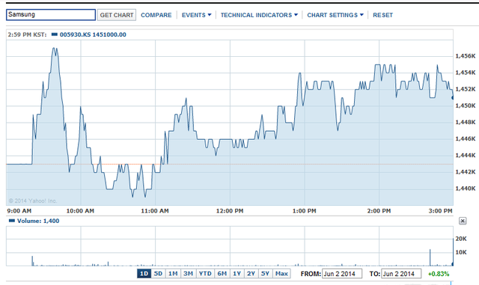The width and height of the screenshot is (479, 285).
Task: Click the Get Chart button
Action: tap(117, 15)
